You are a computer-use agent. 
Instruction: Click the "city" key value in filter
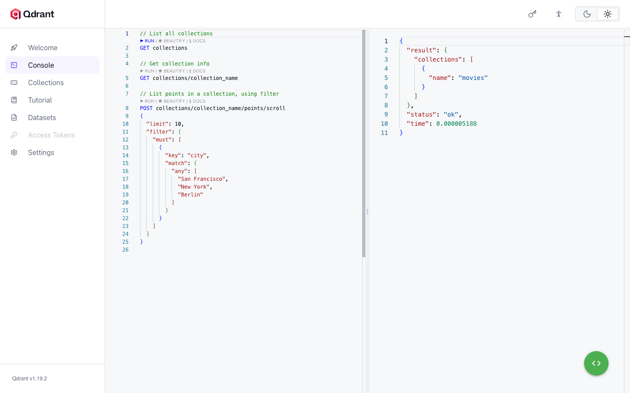click(x=197, y=155)
